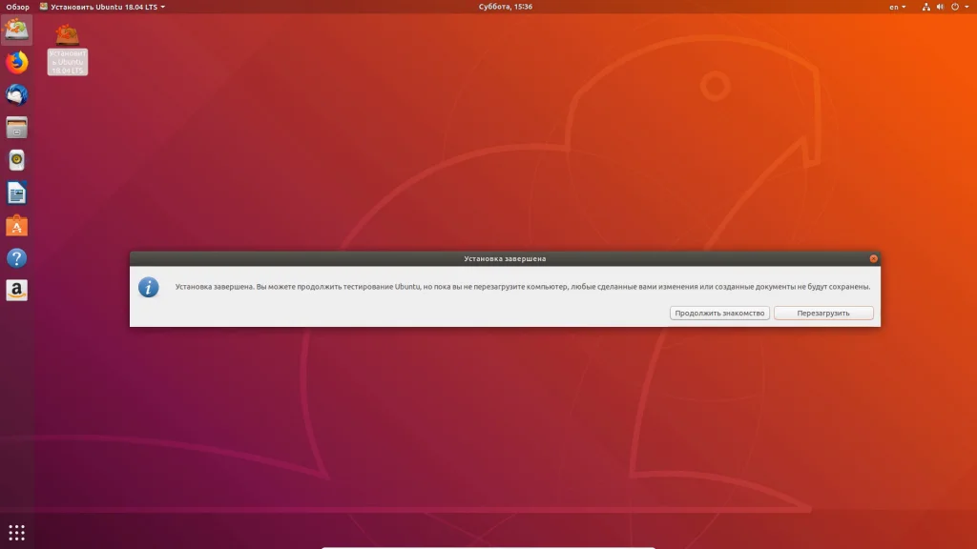The image size is (977, 549).
Task: Open the Help question mark icon
Action: (17, 258)
